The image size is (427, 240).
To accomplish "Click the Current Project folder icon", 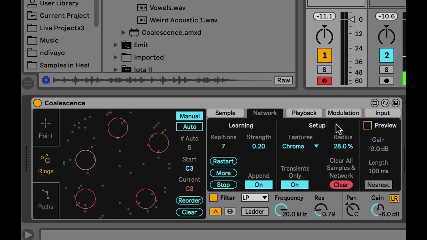I will pyautogui.click(x=32, y=16).
